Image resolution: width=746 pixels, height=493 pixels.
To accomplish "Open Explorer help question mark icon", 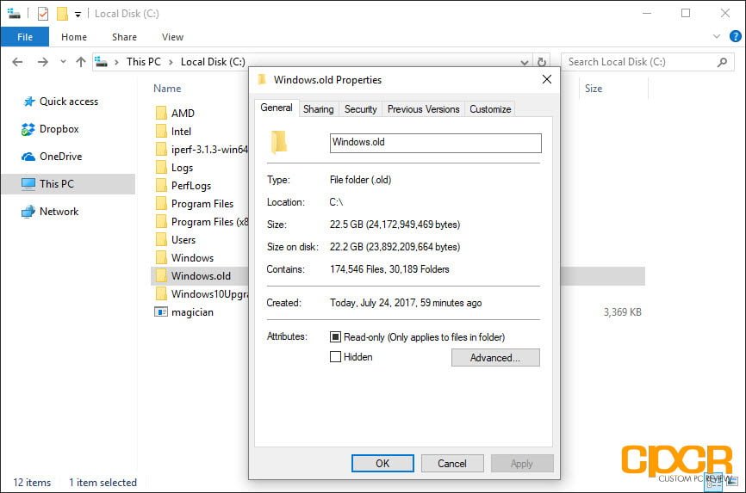I will coord(735,36).
